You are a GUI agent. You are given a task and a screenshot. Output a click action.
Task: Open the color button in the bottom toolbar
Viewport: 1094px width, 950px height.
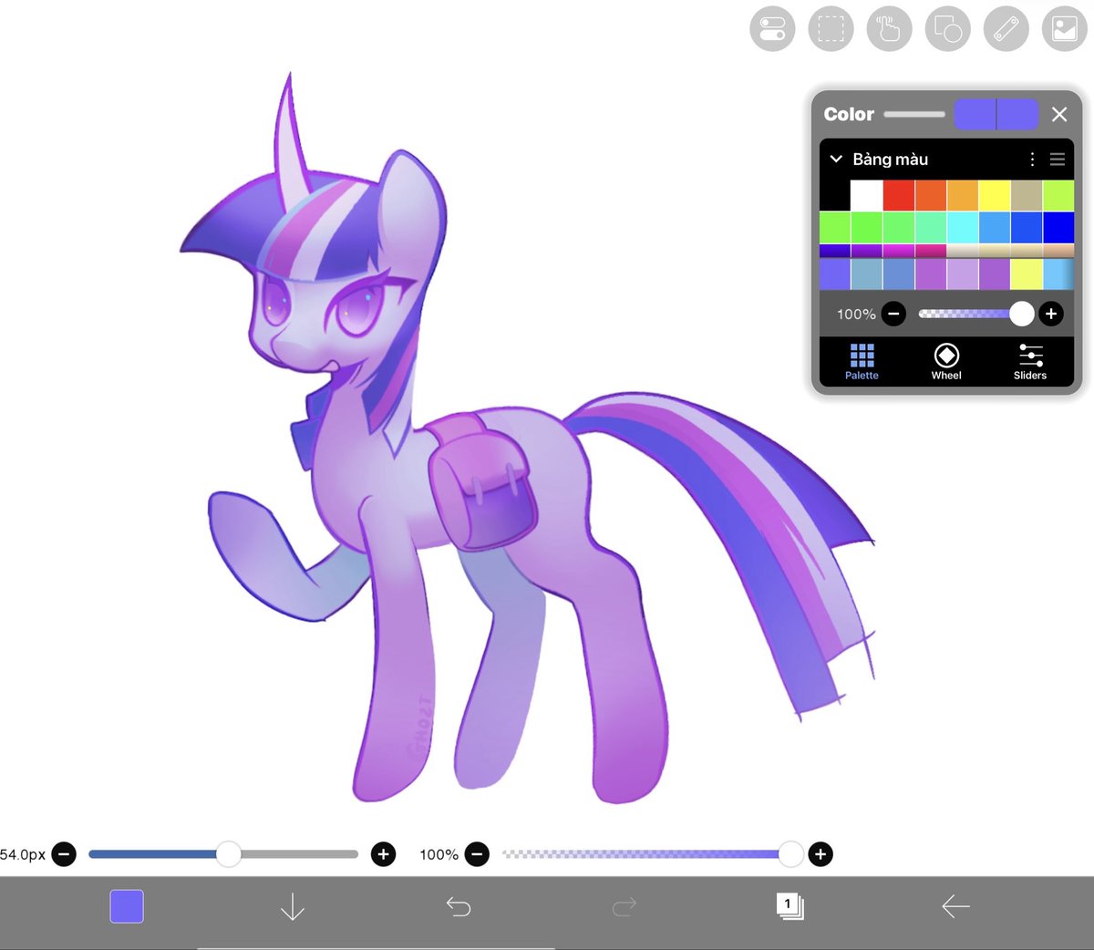[127, 906]
